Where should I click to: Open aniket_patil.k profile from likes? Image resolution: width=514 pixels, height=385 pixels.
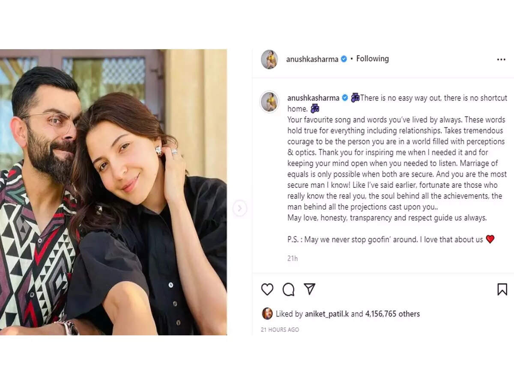click(x=327, y=314)
